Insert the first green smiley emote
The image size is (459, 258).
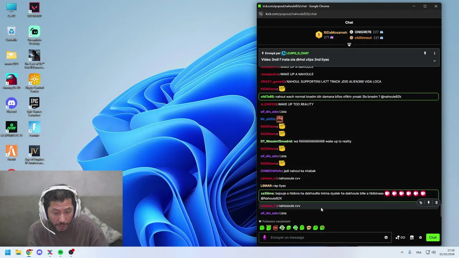[x=262, y=228]
